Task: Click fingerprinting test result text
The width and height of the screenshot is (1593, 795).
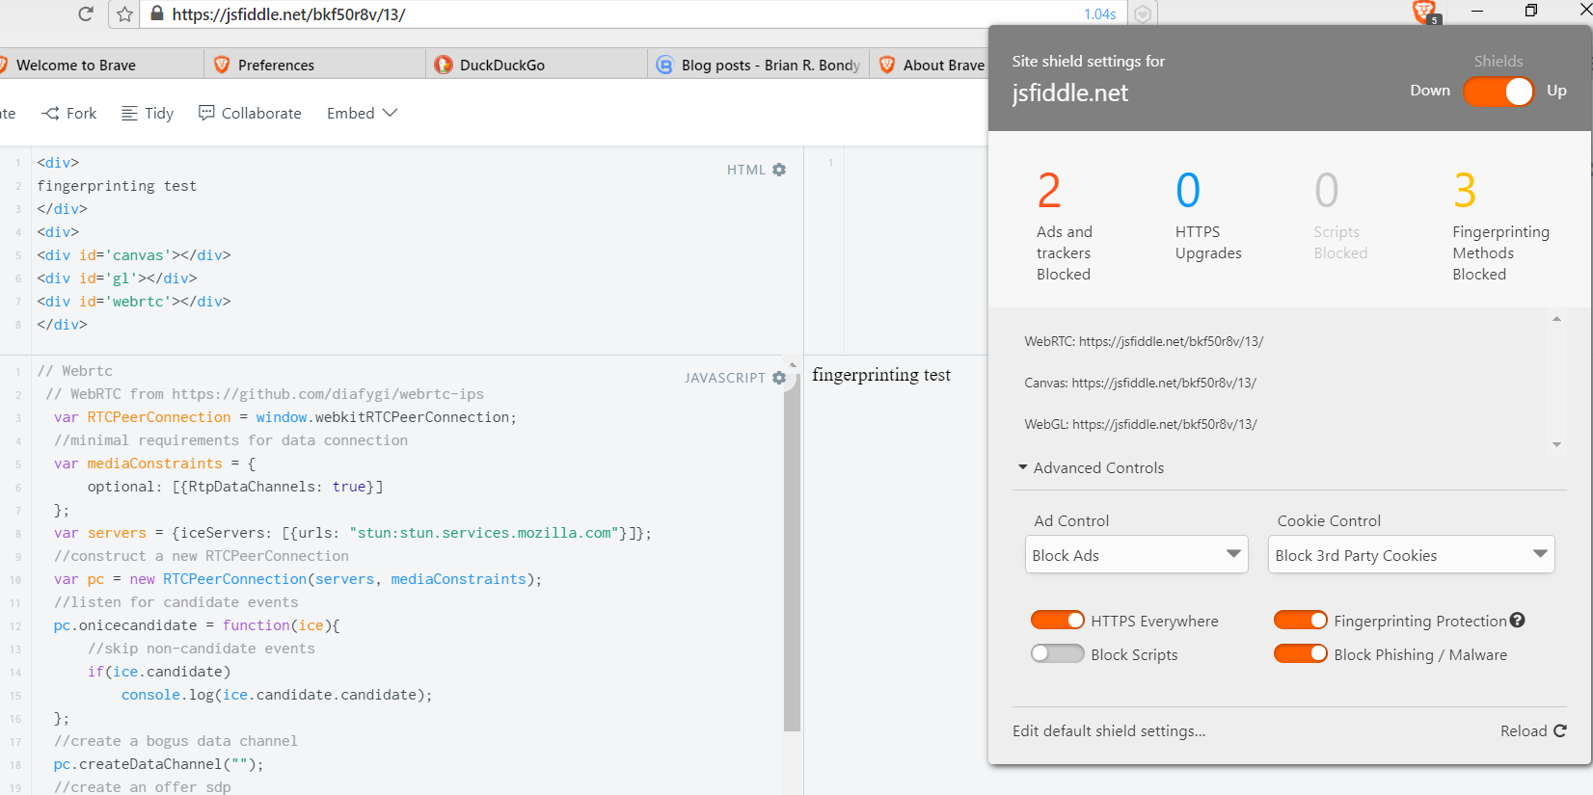Action: 881,375
